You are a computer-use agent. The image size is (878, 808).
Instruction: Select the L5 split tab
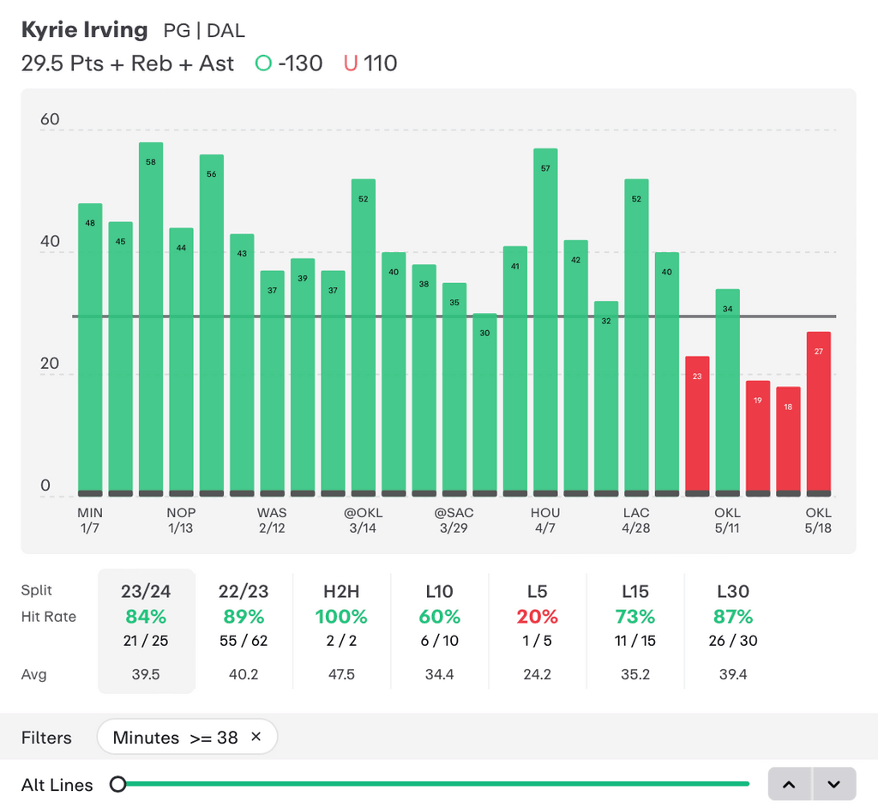[x=537, y=631]
